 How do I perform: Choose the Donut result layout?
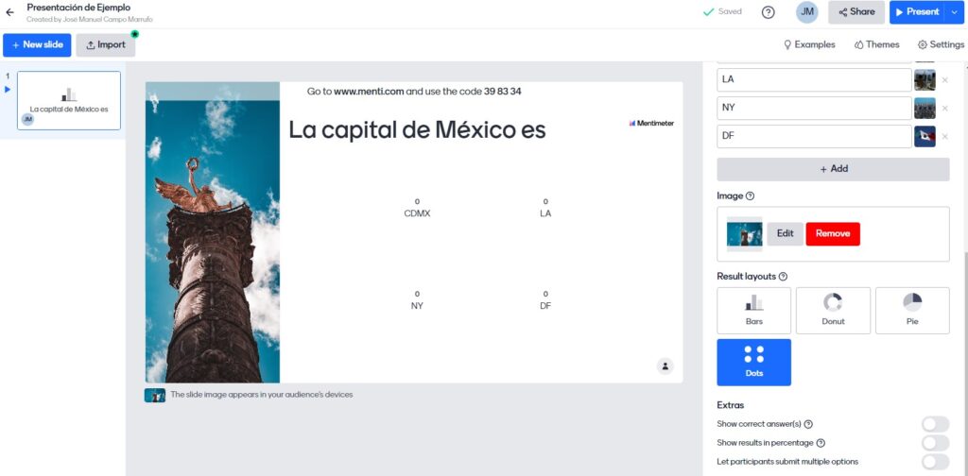point(833,311)
